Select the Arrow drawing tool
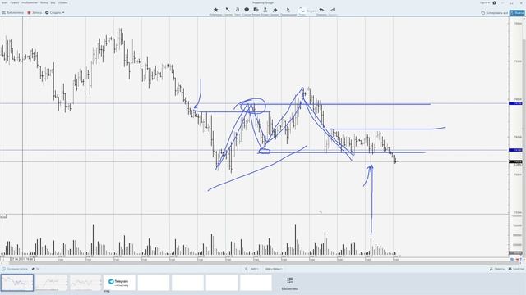The image size is (526, 295). pos(228,11)
